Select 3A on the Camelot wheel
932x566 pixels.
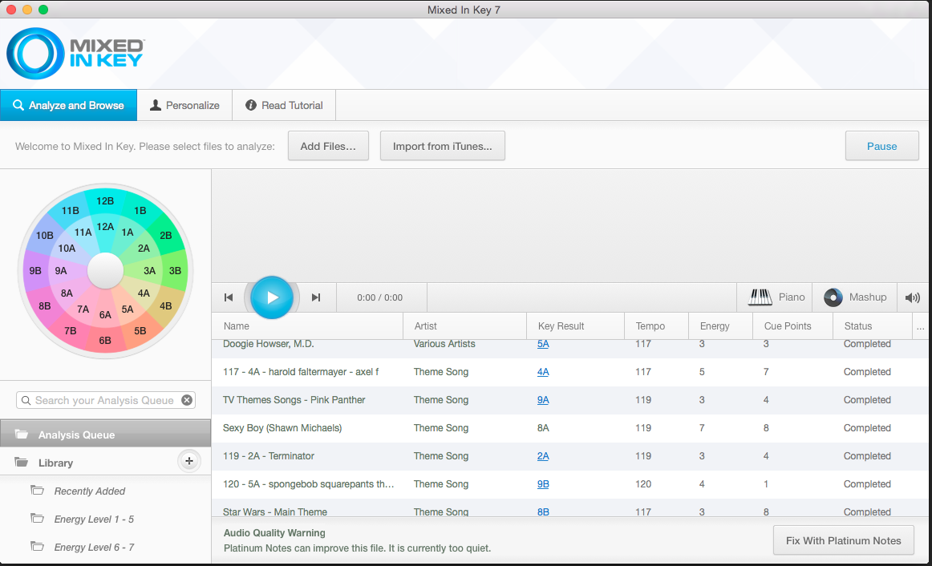[x=150, y=270]
